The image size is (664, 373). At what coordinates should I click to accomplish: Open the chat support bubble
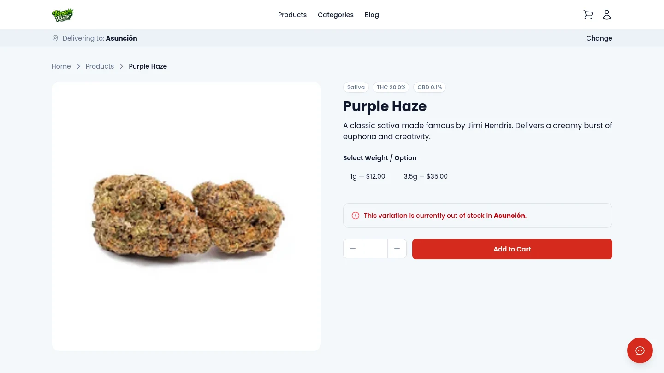pos(640,350)
